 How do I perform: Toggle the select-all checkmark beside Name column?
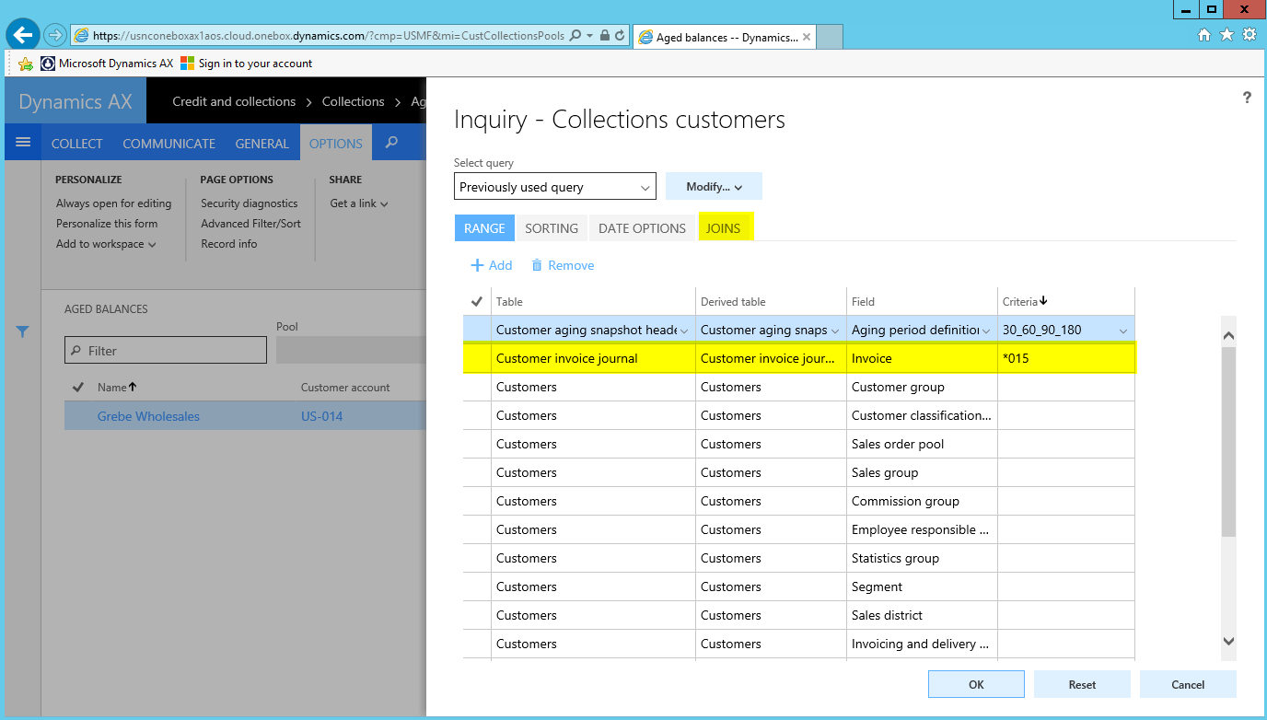pos(77,388)
